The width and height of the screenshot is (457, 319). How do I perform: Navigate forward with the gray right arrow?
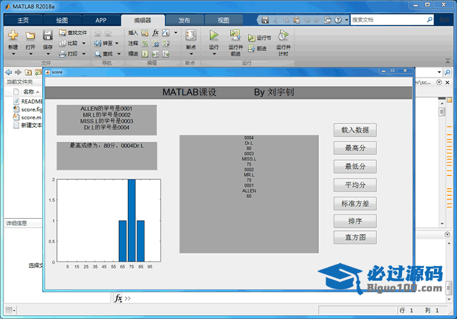(18, 72)
